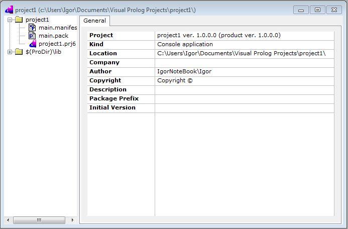The image size is (348, 229).
Task: Collapse the project1 tree node
Action: pyautogui.click(x=10, y=20)
